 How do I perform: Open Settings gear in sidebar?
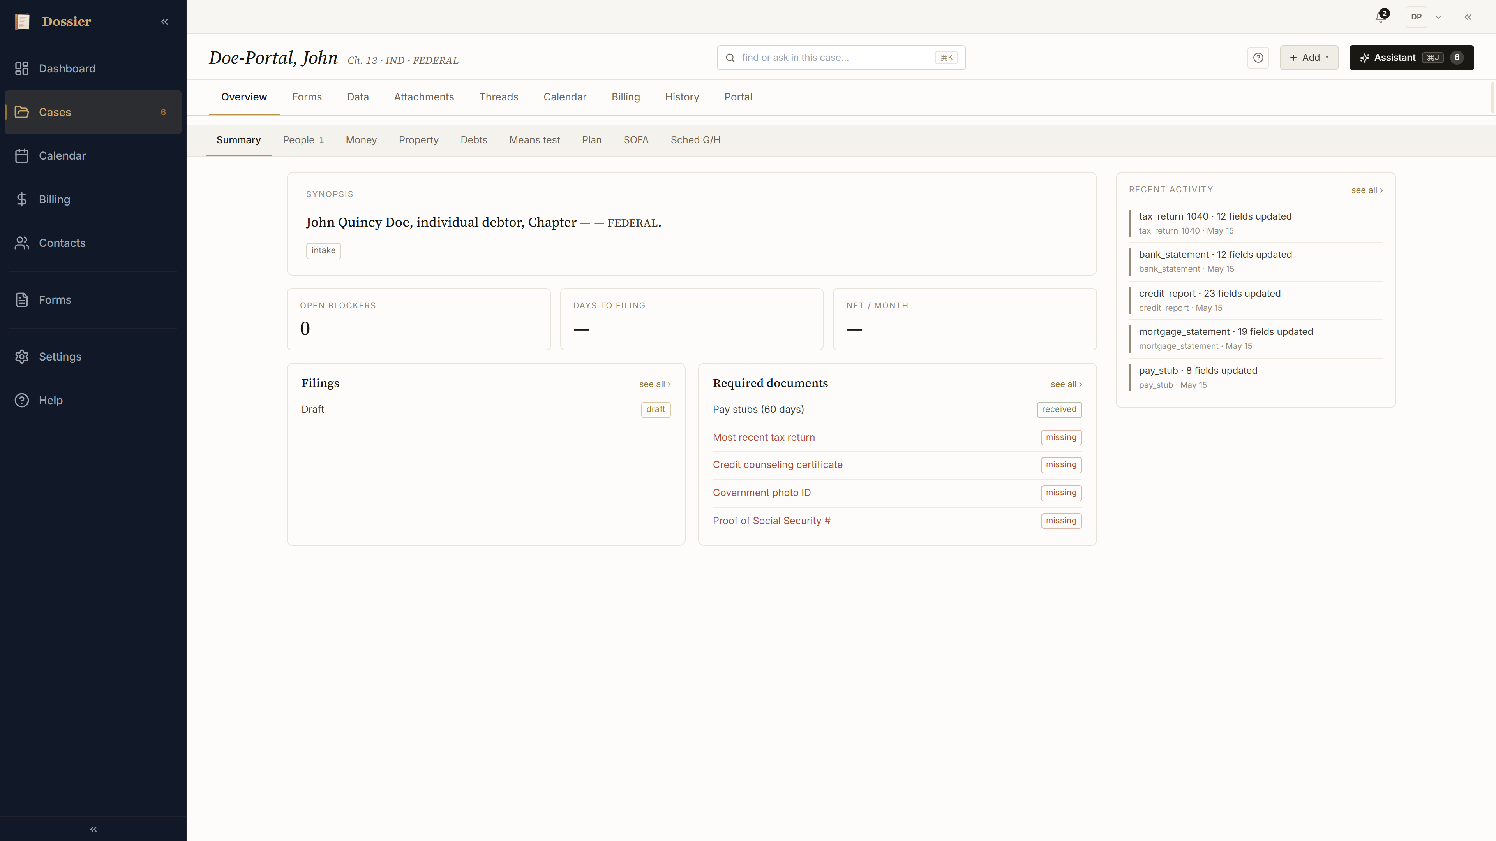[93, 356]
